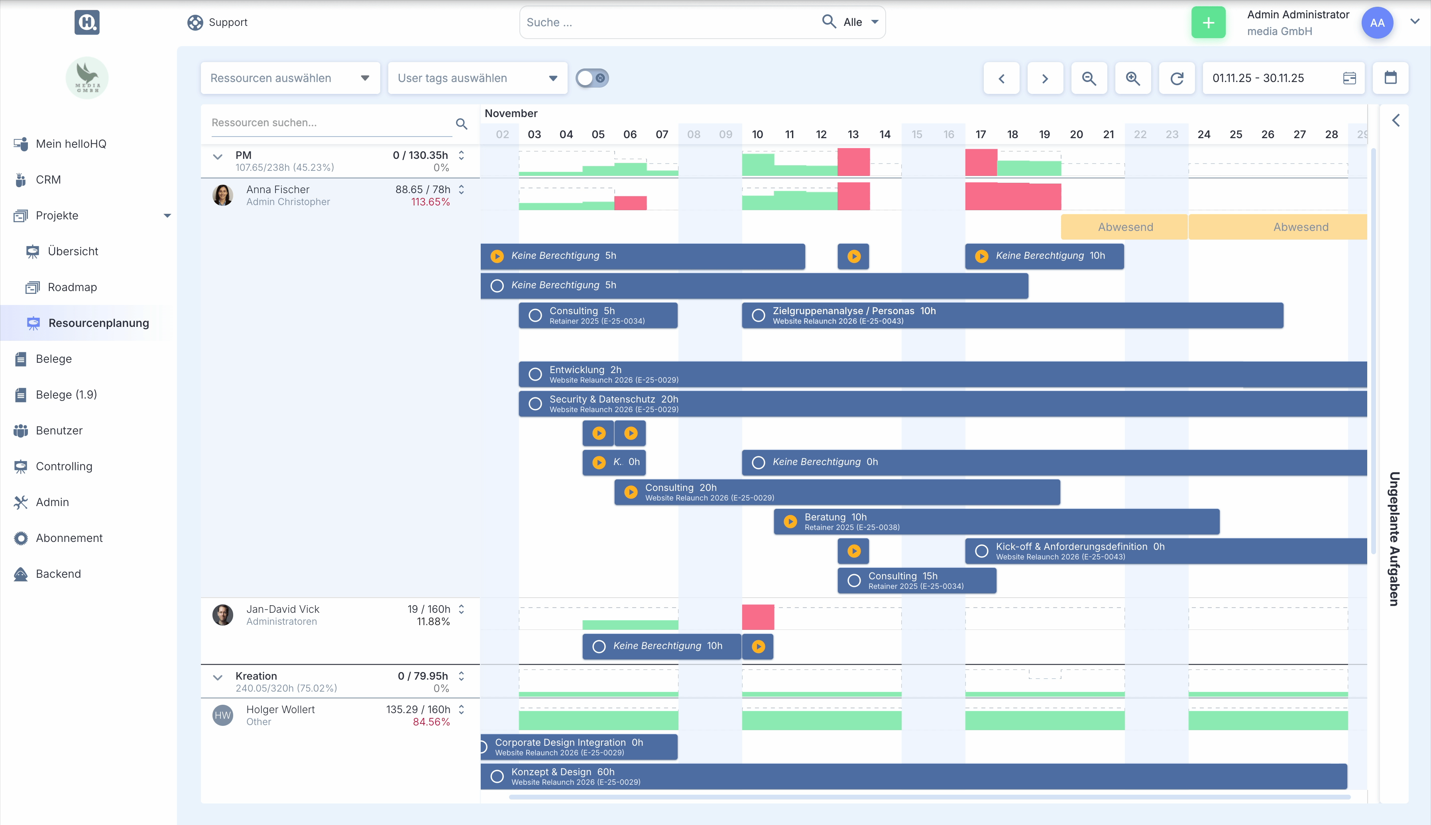Open Roadmap under Projekte
1431x825 pixels.
point(72,287)
